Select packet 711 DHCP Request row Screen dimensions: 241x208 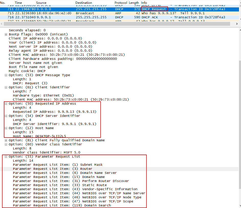[119, 9]
